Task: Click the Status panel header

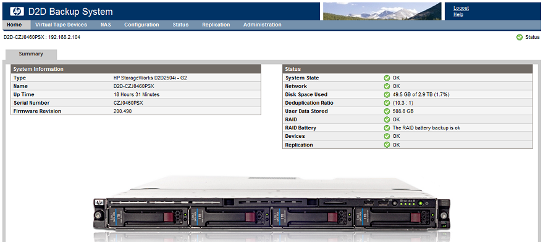Action: 408,69
